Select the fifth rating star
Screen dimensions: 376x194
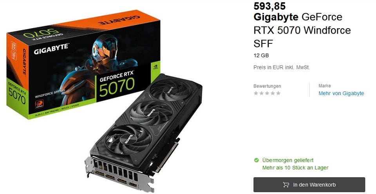(278, 93)
